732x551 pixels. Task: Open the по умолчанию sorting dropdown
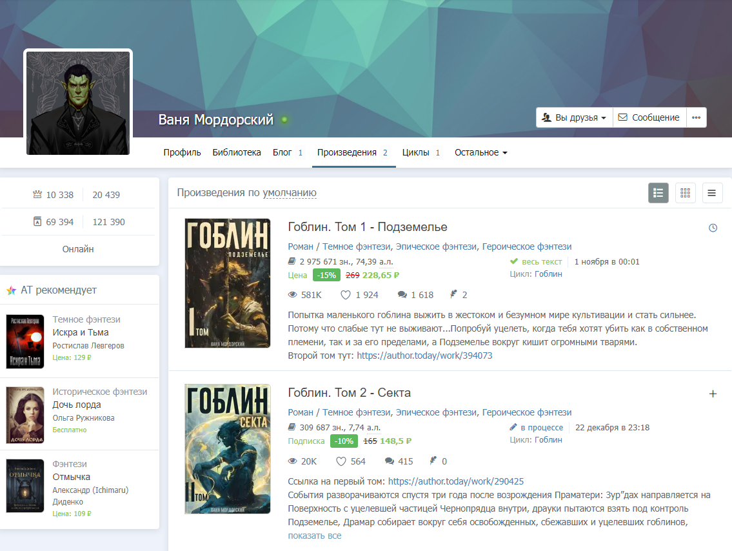289,193
